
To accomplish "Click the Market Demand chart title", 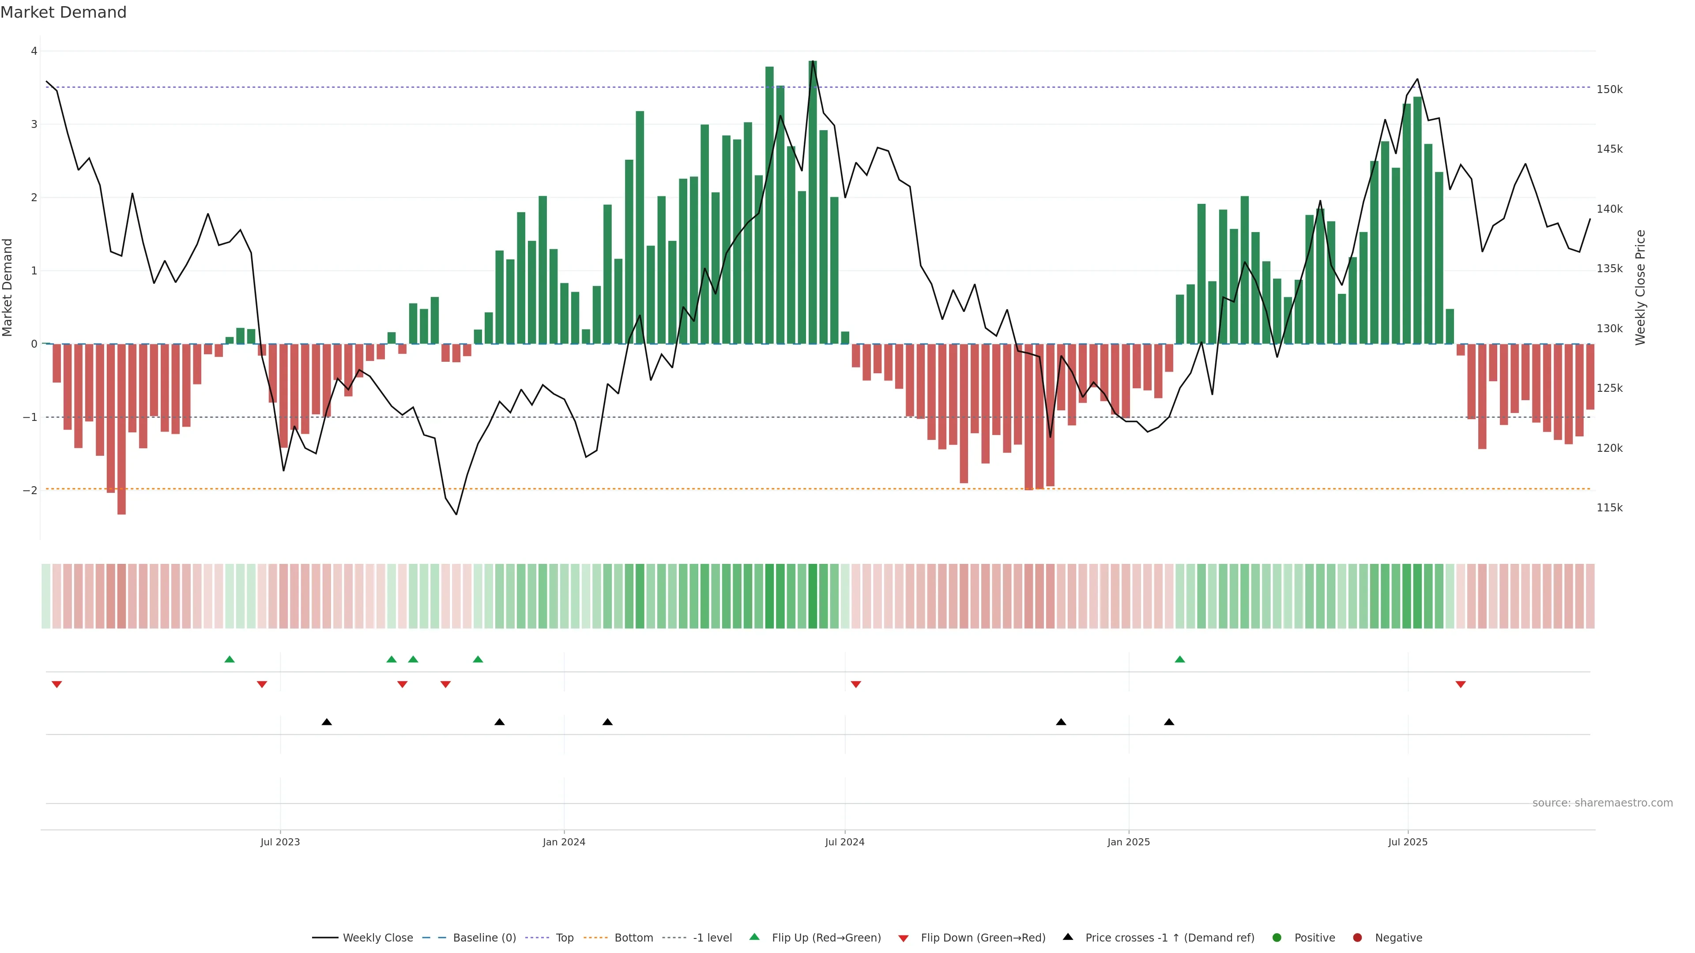I will (x=63, y=12).
